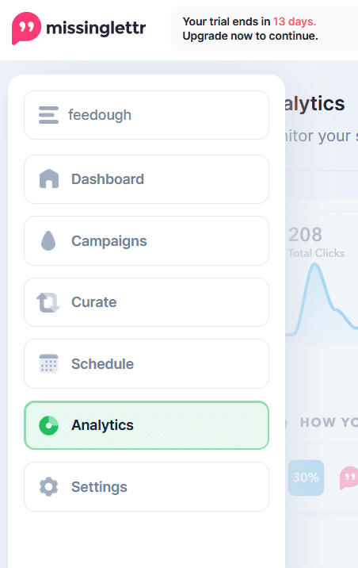Click the Campaigns droplet icon
The height and width of the screenshot is (568, 358).
48,241
